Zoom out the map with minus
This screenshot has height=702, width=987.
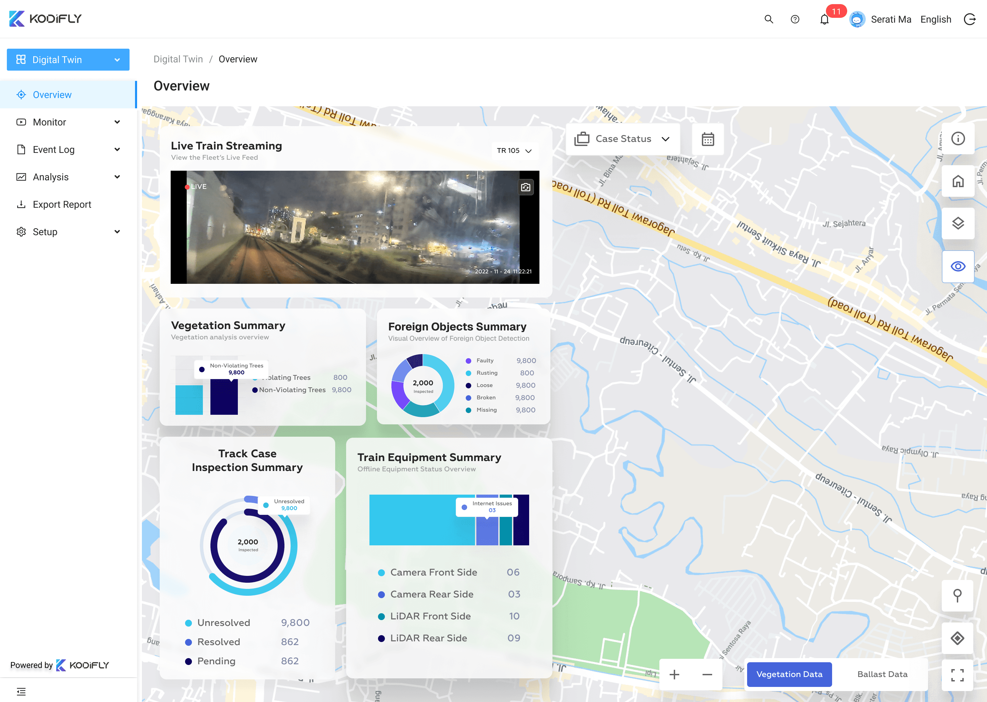[x=707, y=674]
